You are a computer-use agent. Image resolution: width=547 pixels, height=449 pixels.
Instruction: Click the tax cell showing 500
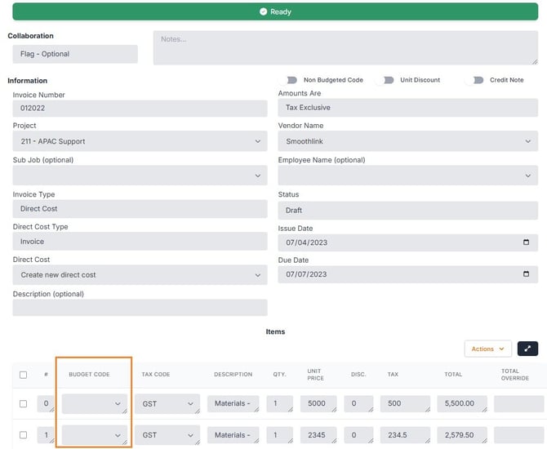click(x=406, y=403)
